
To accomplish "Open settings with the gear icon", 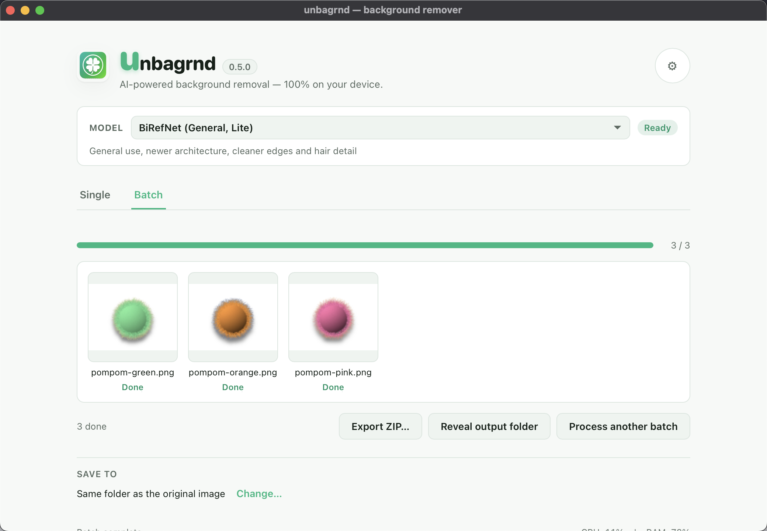I will point(672,66).
